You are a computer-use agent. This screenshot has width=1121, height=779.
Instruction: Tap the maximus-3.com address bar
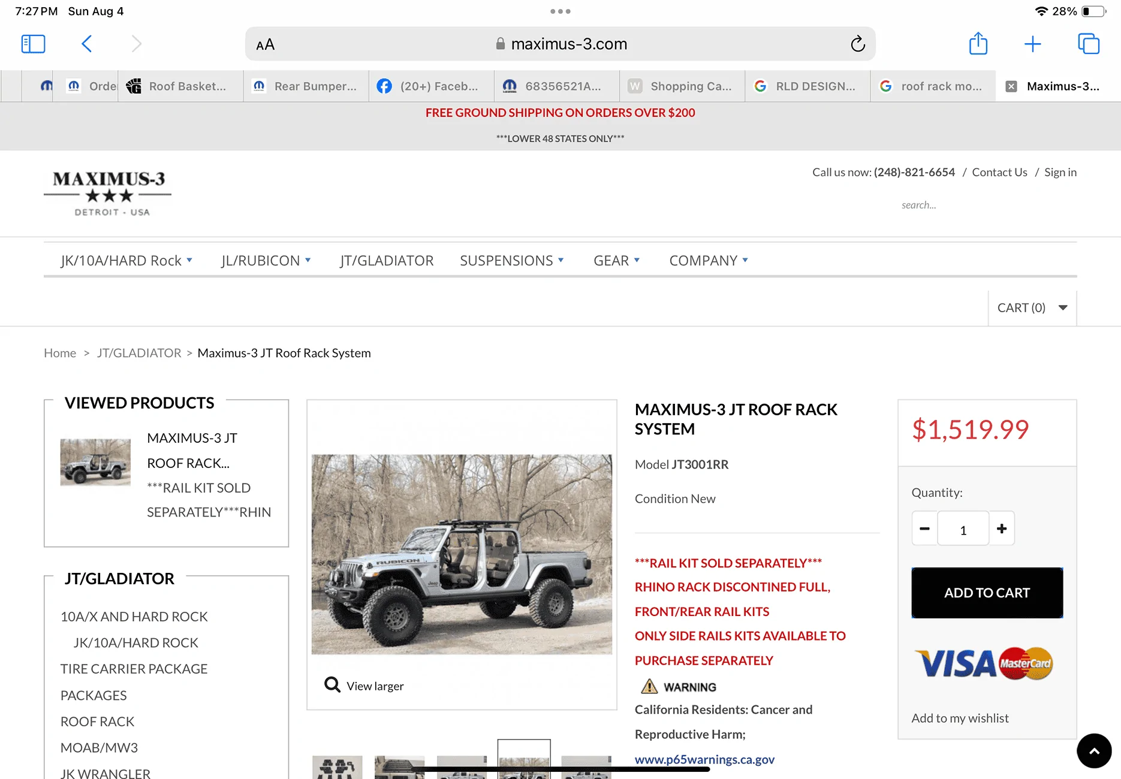click(x=560, y=44)
